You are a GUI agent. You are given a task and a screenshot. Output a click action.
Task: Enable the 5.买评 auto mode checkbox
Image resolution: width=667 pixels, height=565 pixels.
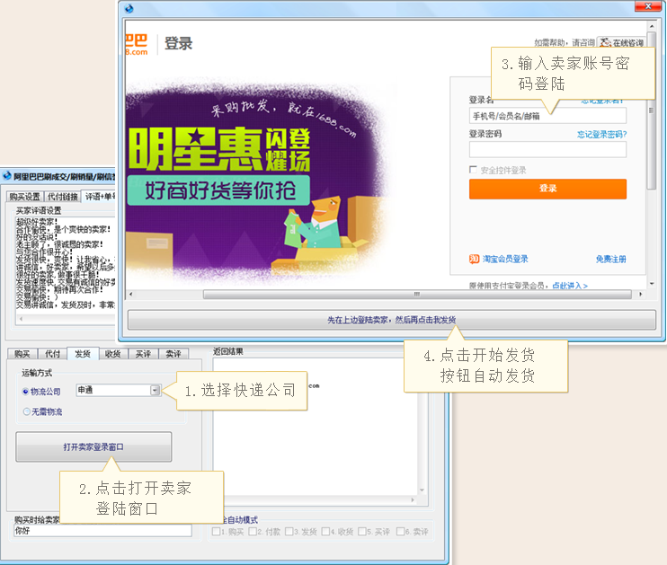pos(362,532)
